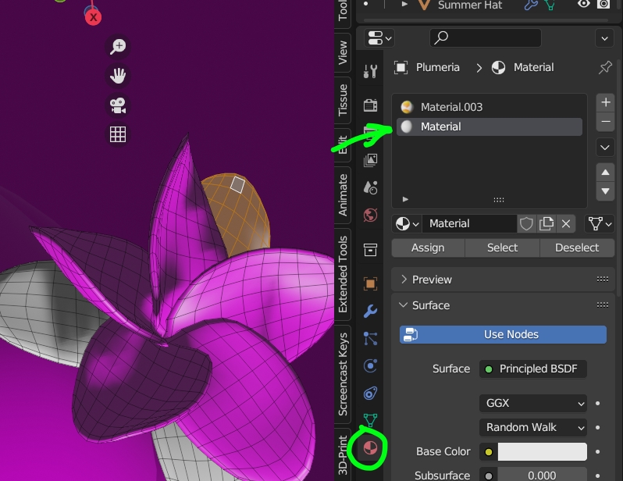Toggle camera view with the camera icon
The image size is (623, 481).
coord(118,105)
